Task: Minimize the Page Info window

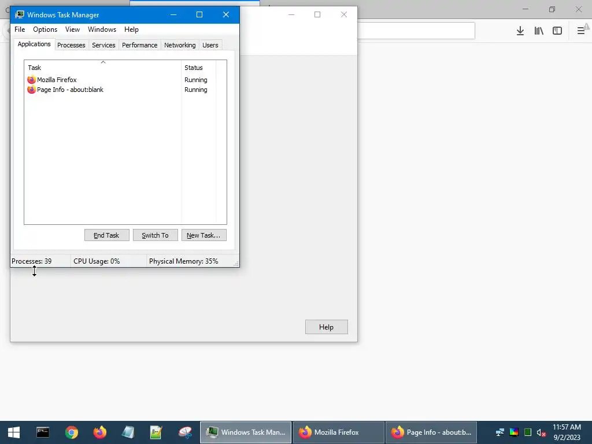Action: click(291, 14)
